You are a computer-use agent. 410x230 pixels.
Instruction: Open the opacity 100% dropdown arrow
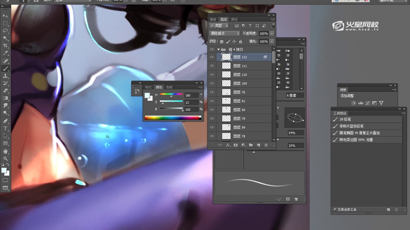click(x=271, y=33)
